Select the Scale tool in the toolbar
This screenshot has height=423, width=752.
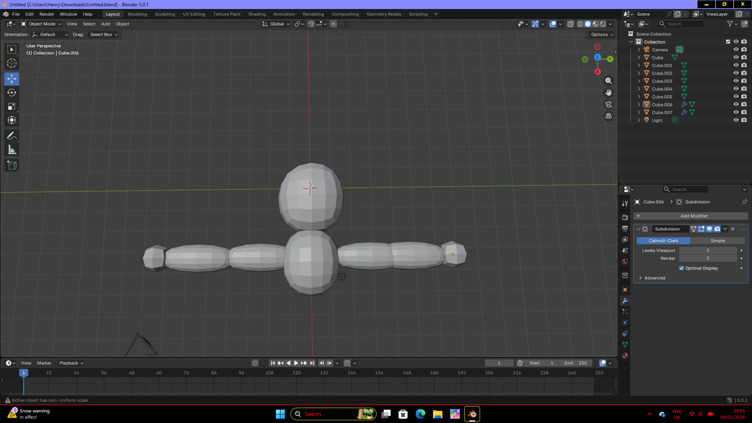(12, 107)
